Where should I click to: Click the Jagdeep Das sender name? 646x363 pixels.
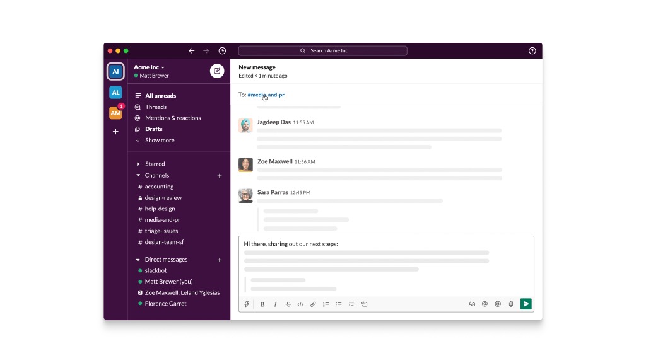pos(274,122)
